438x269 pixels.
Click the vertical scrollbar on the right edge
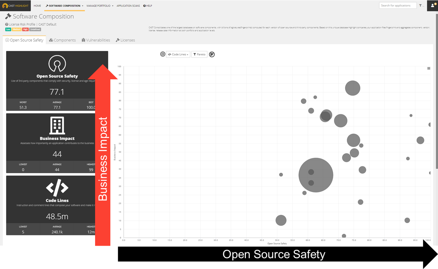pos(436,91)
